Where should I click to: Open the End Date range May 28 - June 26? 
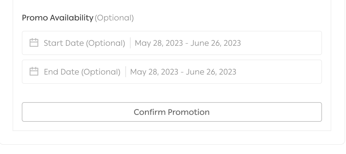tap(183, 72)
